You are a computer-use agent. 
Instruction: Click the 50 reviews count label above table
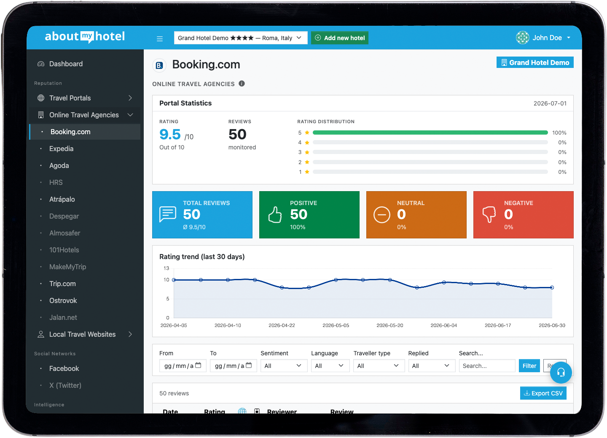tap(174, 393)
